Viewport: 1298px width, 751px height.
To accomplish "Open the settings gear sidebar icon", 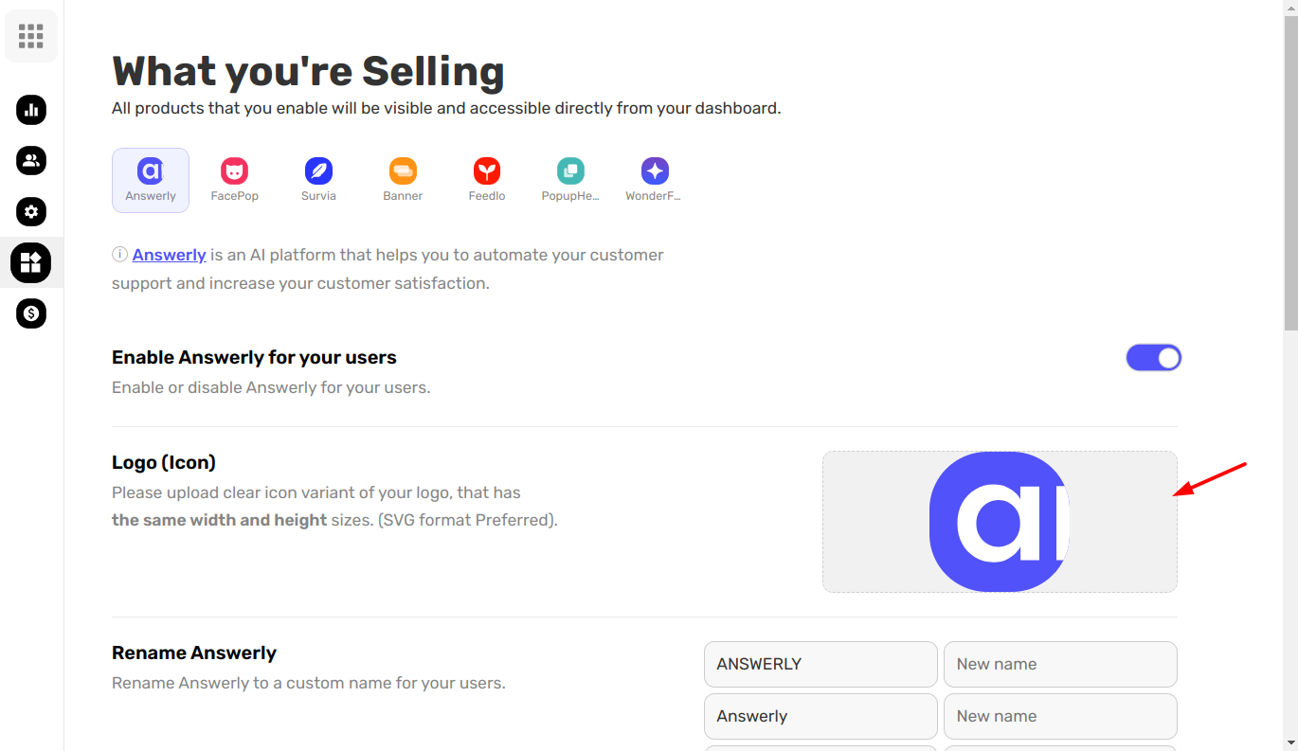I will [x=31, y=211].
